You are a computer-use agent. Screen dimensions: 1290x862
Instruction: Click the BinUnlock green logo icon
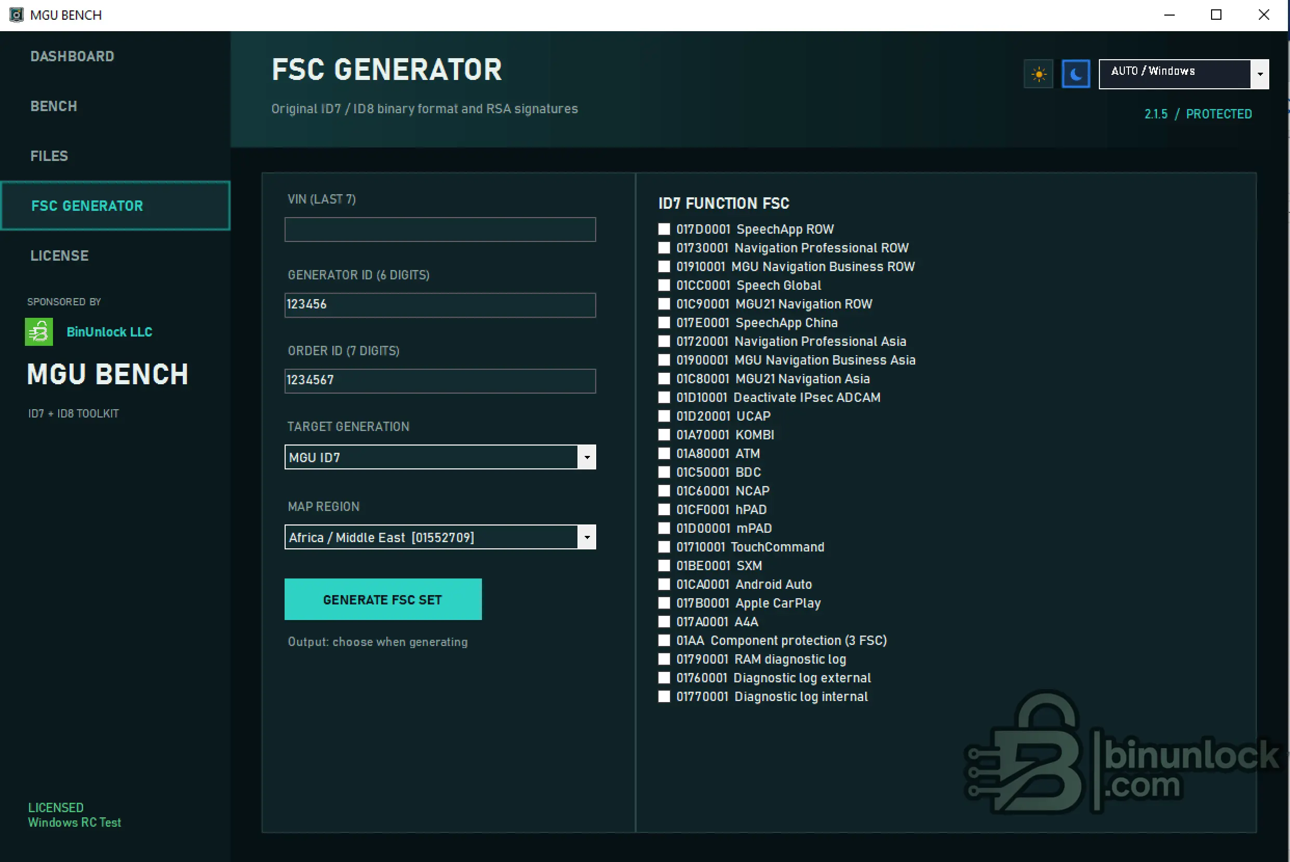pos(38,331)
